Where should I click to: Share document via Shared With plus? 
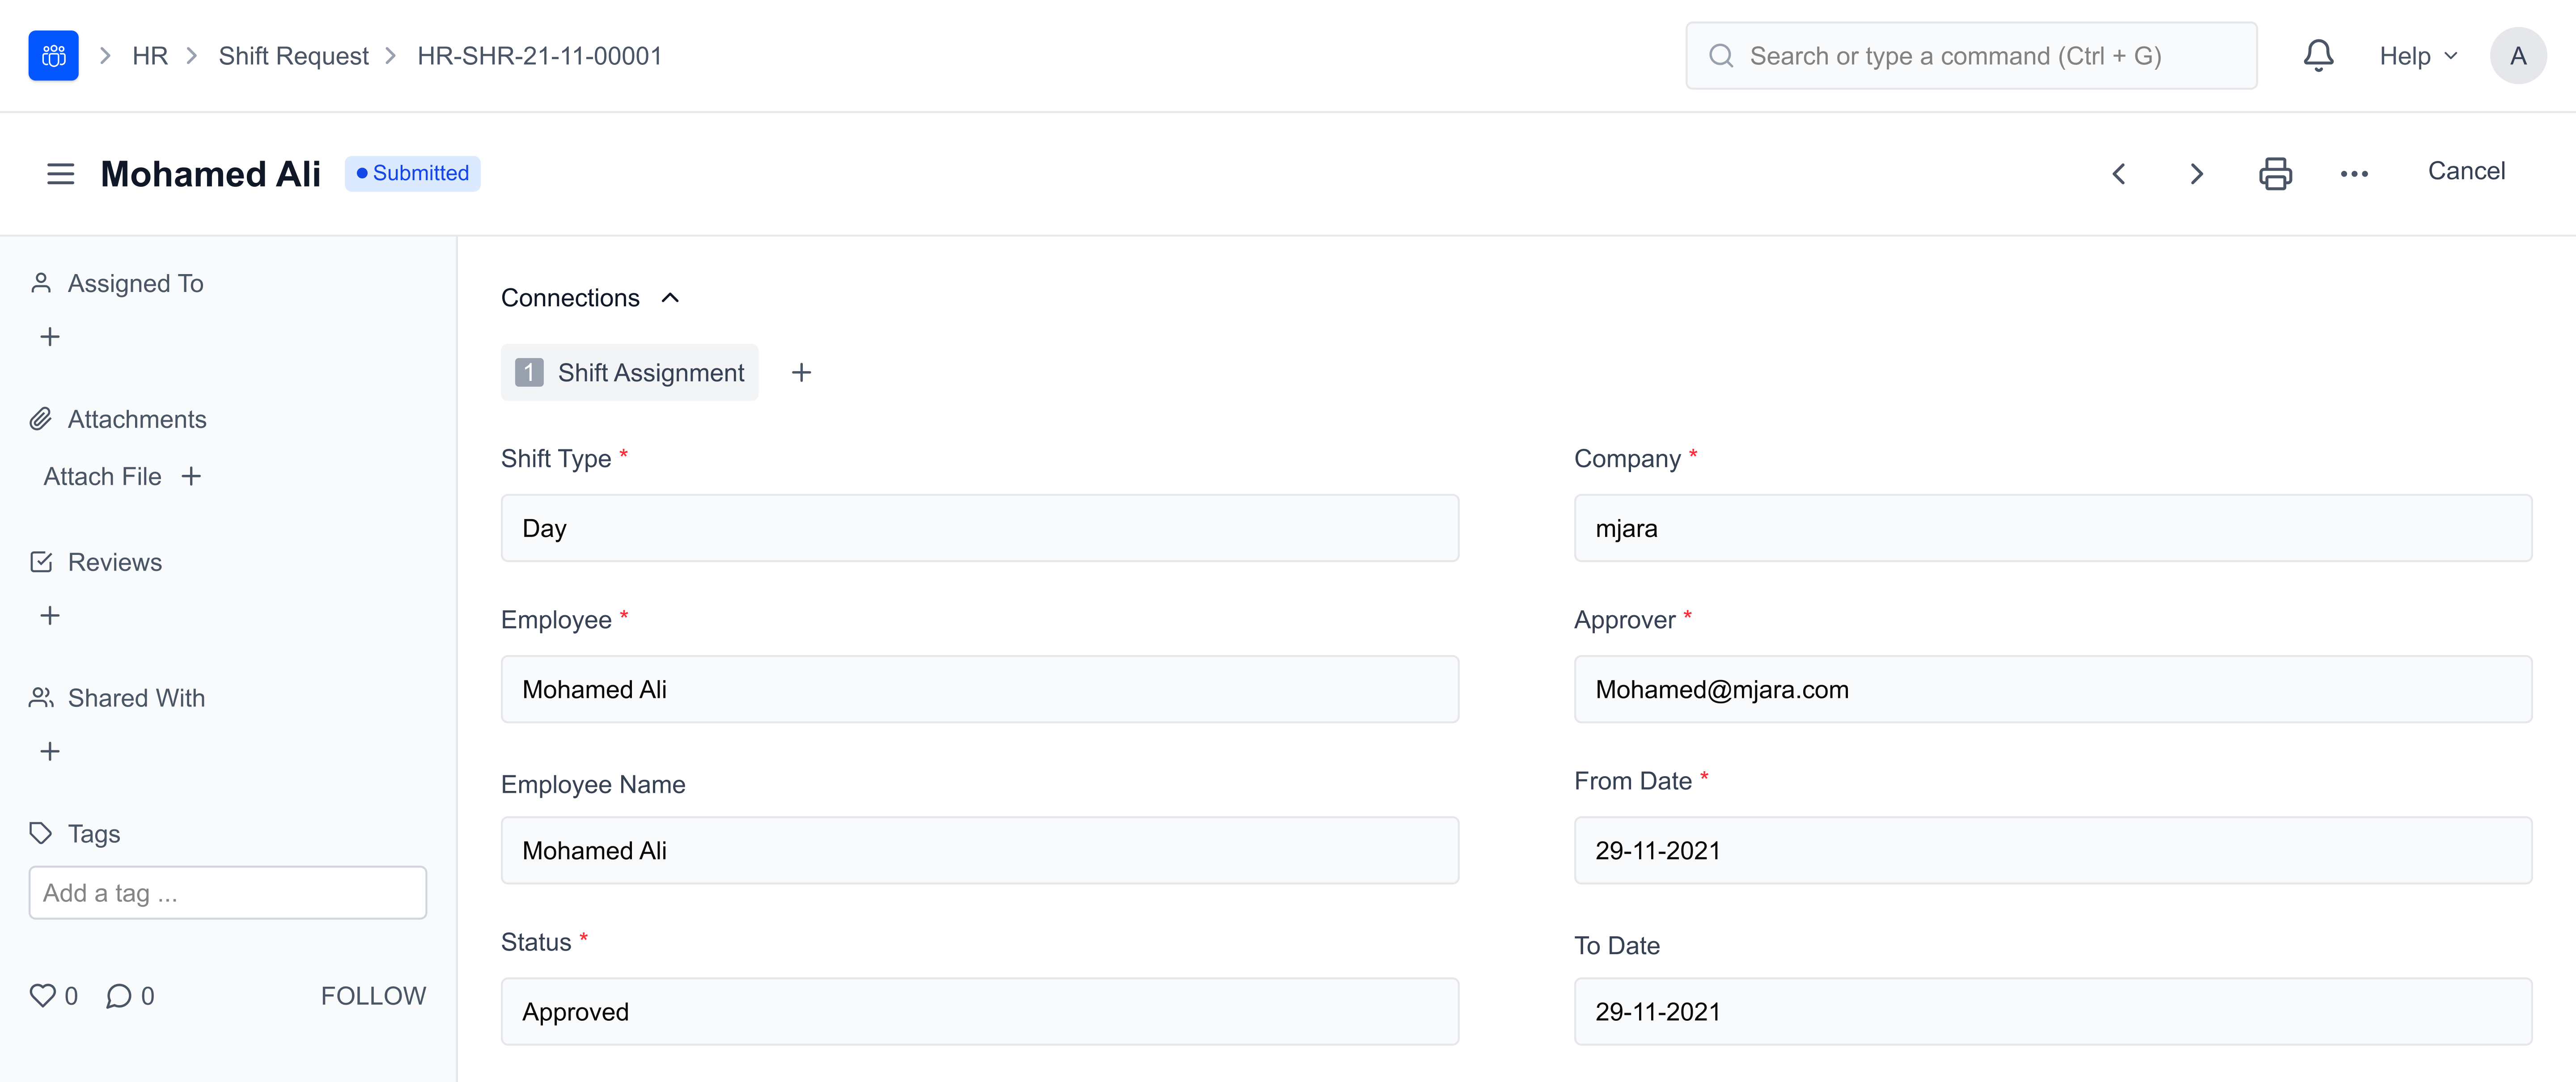pos(50,751)
